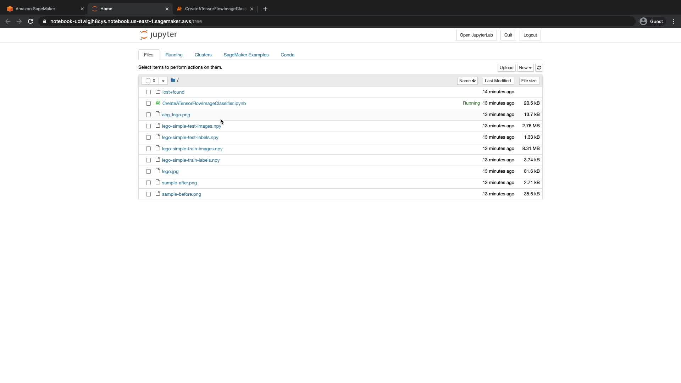Open the Running tab
This screenshot has width=681, height=383.
(x=174, y=55)
